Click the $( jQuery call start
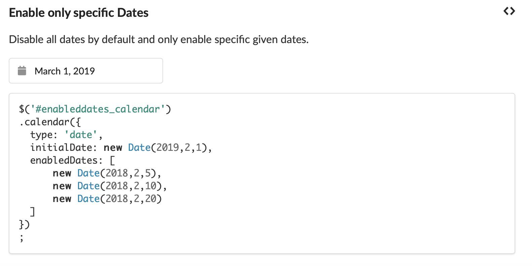 pos(25,109)
